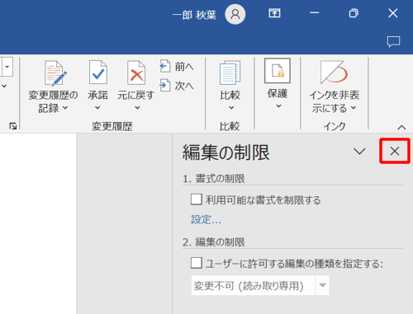Expand the 元に戻す dropdown arrow
413x314 pixels.
(x=137, y=108)
